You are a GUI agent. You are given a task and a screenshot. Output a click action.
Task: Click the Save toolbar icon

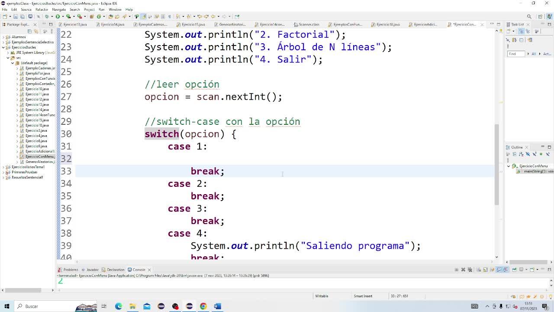point(16,16)
